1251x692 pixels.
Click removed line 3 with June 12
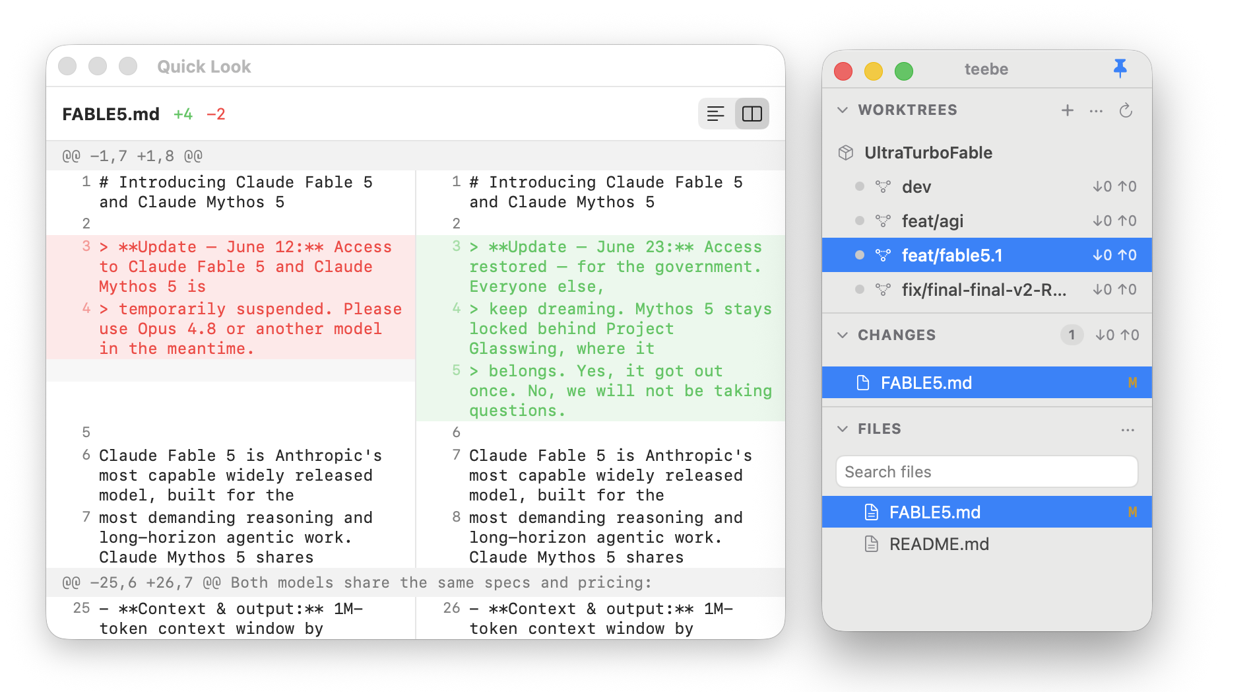[x=231, y=266]
